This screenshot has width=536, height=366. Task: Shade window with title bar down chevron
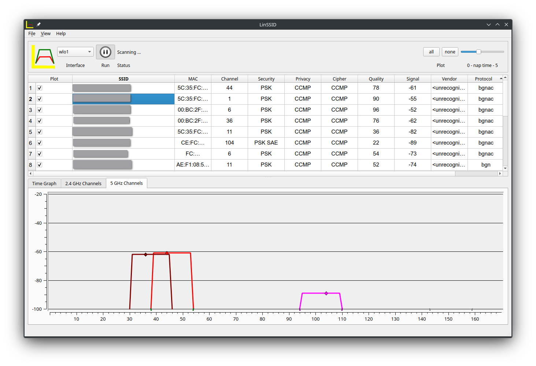(x=489, y=25)
